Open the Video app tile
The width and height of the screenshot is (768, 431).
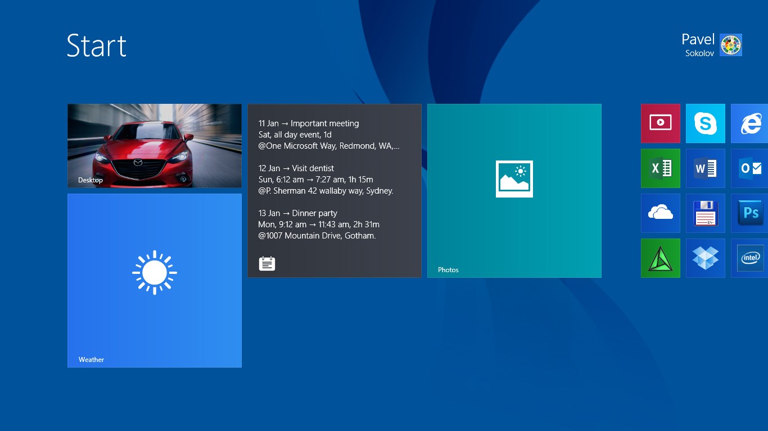point(660,123)
